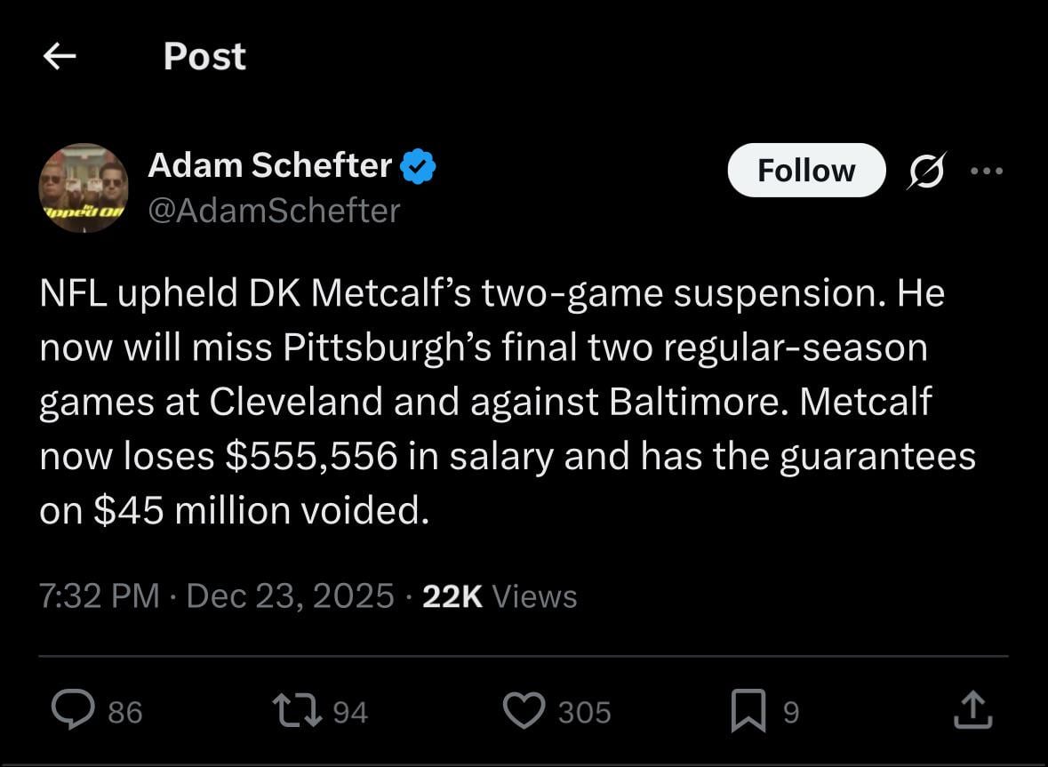Open the three-dot options menu

coord(988,170)
